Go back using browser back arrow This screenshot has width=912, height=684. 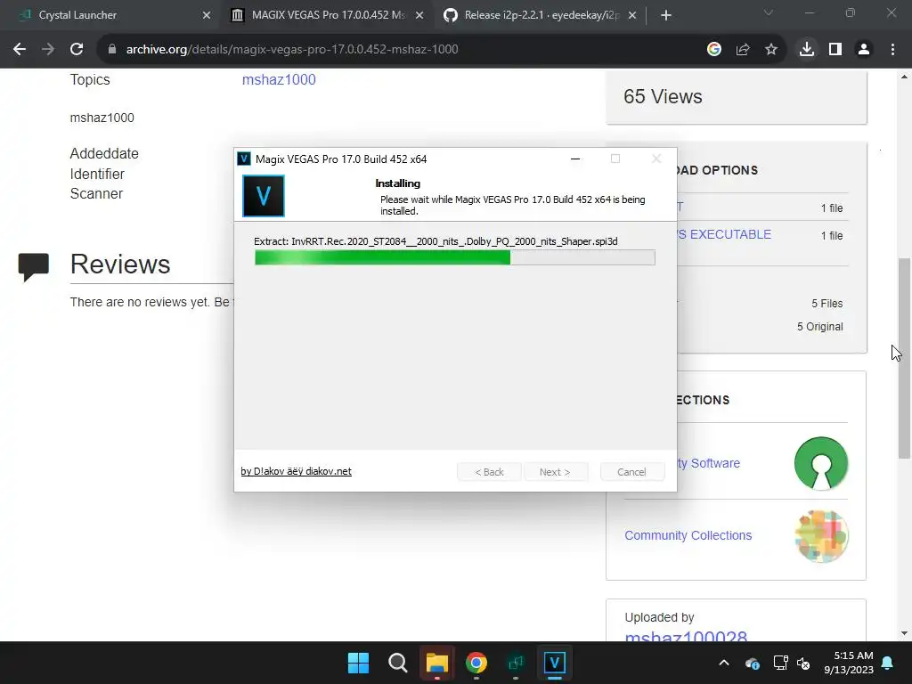tap(20, 50)
